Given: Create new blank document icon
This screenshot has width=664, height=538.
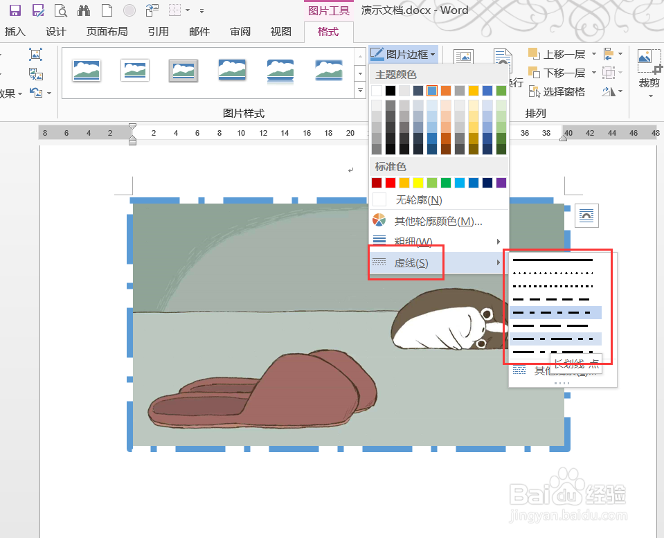Looking at the screenshot, I should [107, 10].
